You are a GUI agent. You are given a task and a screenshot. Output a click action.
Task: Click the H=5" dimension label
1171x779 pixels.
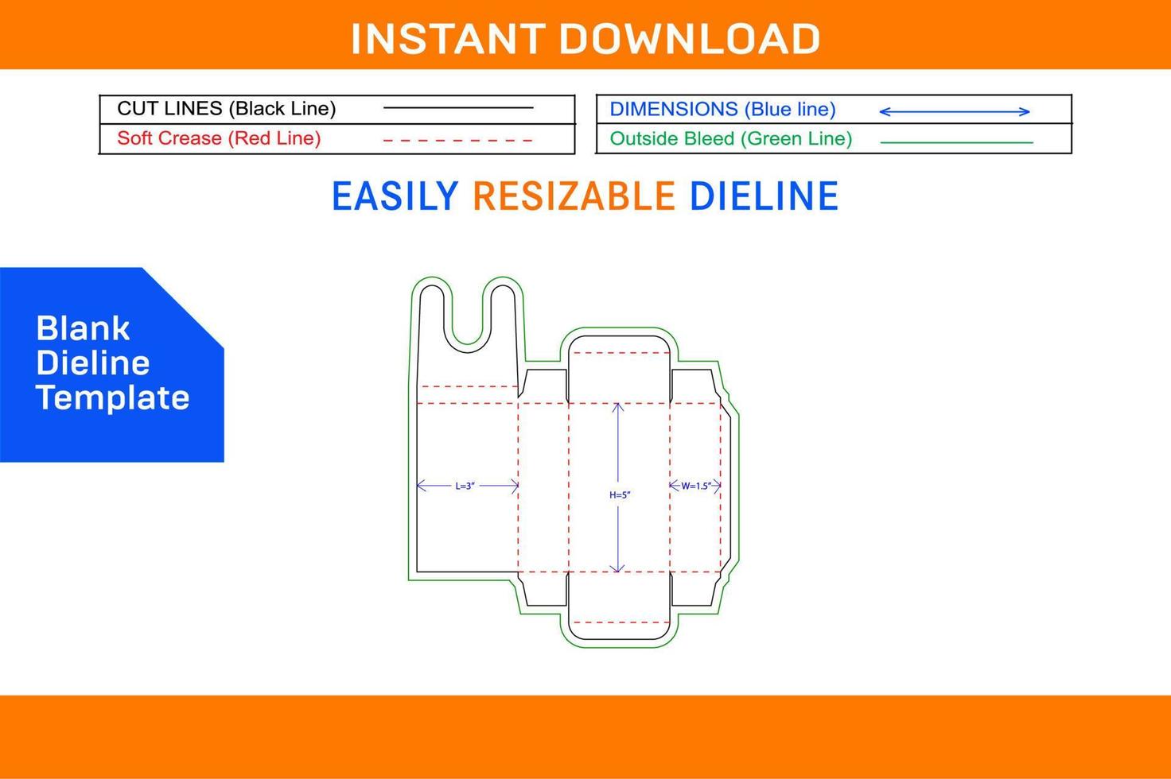click(620, 494)
